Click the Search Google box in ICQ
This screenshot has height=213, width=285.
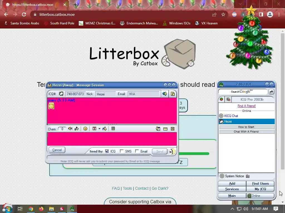[x=243, y=92]
